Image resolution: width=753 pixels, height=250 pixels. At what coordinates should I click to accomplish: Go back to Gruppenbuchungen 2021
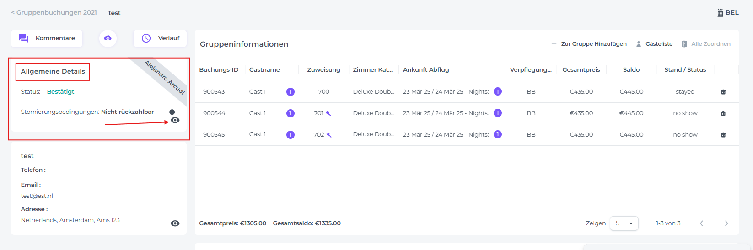click(54, 12)
